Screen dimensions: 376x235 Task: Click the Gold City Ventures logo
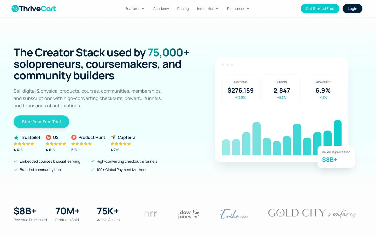[x=312, y=213]
